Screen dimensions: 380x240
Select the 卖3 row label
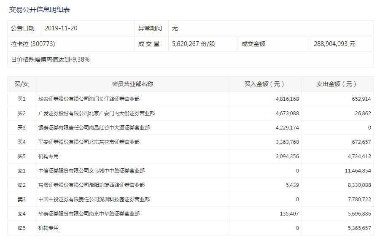22,199
